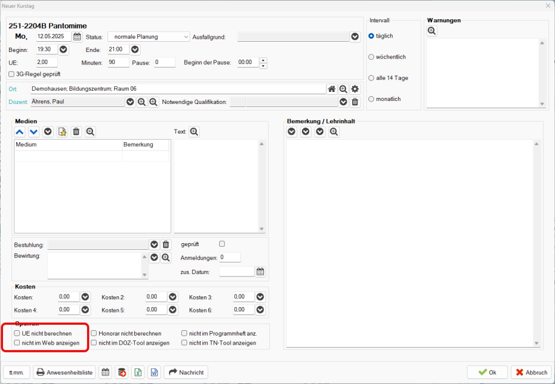Viewport: 555px width, 384px height.
Task: Click the gear icon in the Ort row
Action: [355, 89]
